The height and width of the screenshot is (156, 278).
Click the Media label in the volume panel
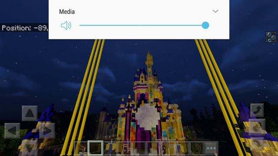67,12
